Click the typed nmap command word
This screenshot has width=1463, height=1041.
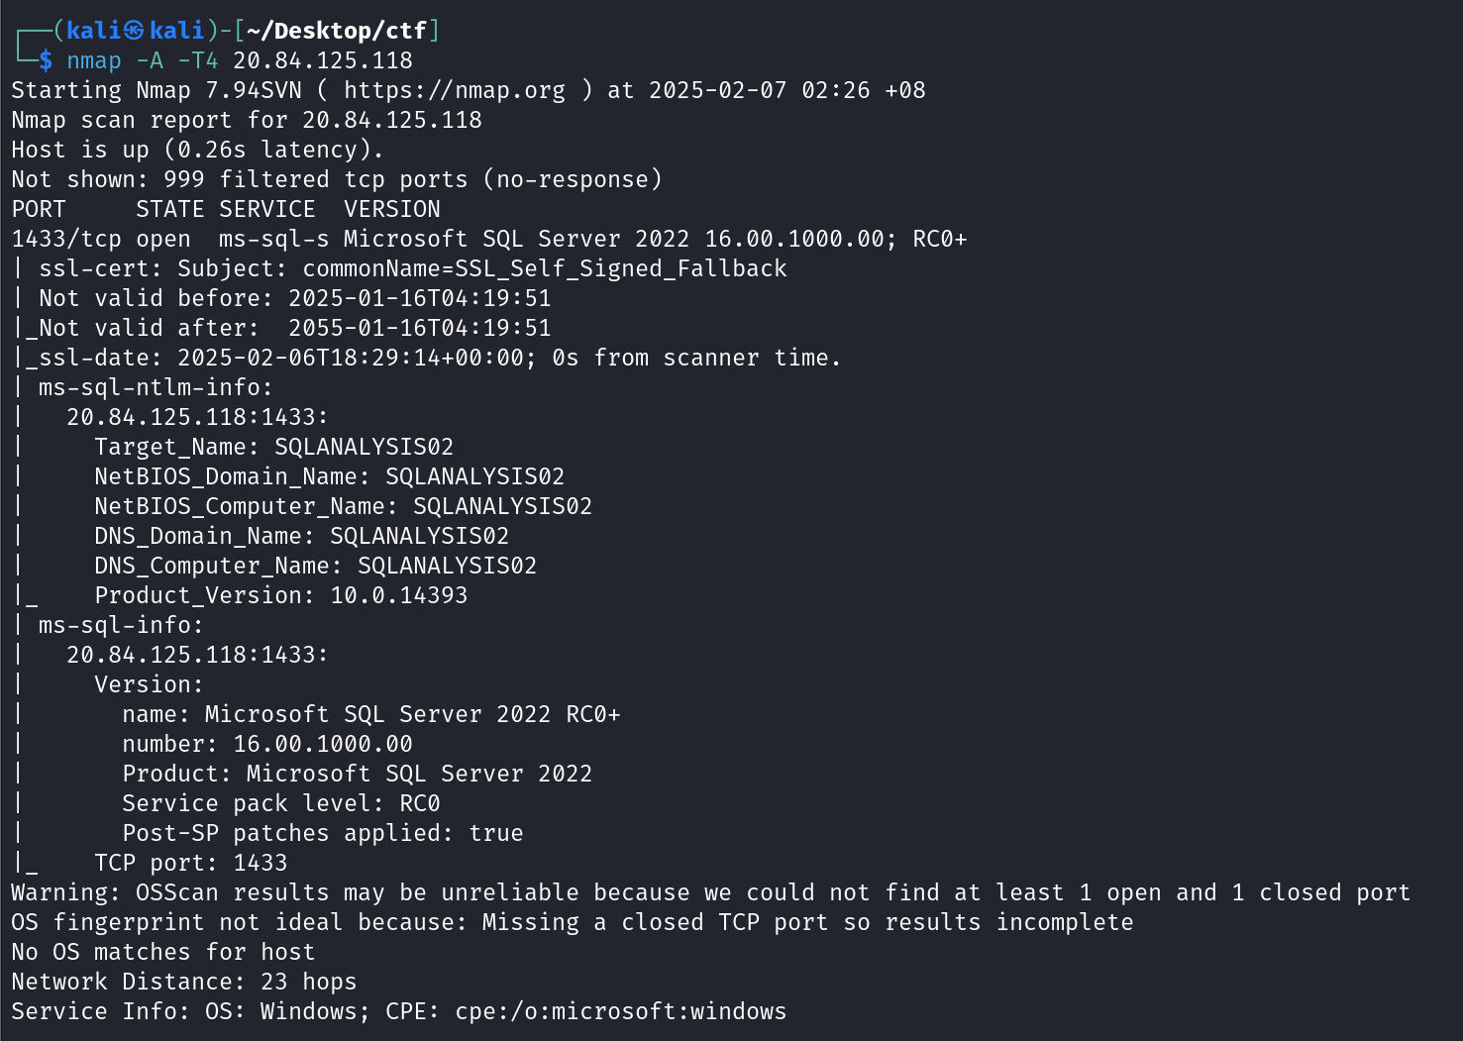click(x=94, y=60)
